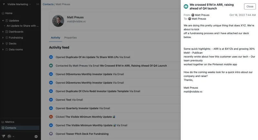Switch to the Properties tab

(70, 38)
